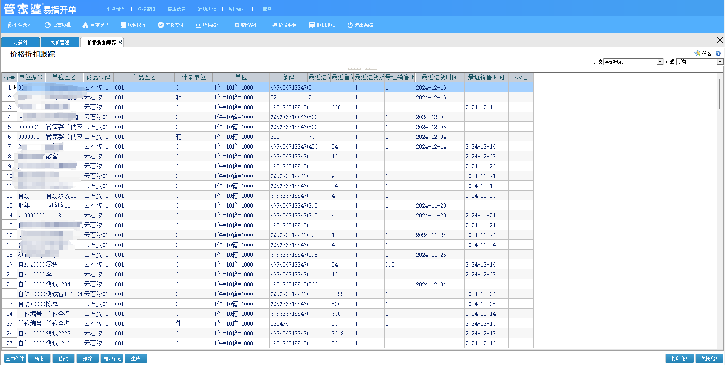Close the panel with the large X icon
This screenshot has height=365, width=725.
[x=720, y=40]
